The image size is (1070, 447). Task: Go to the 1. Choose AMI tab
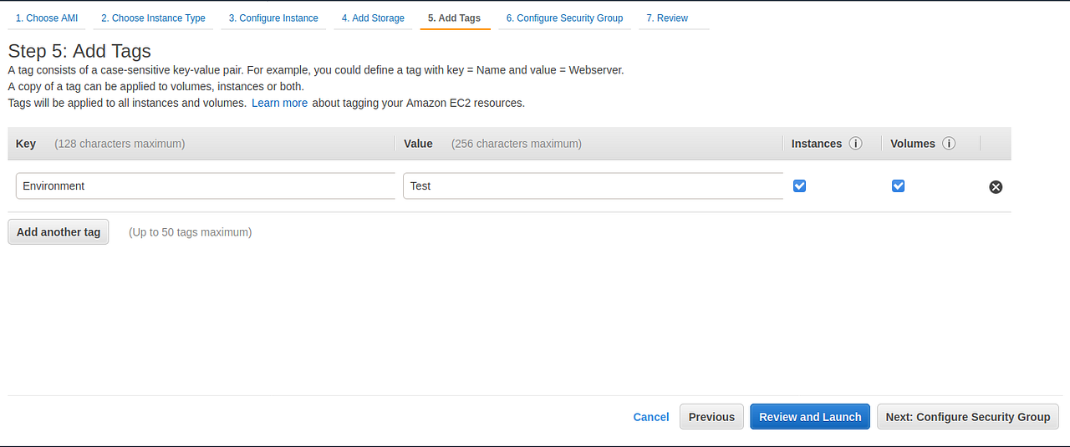[47, 18]
